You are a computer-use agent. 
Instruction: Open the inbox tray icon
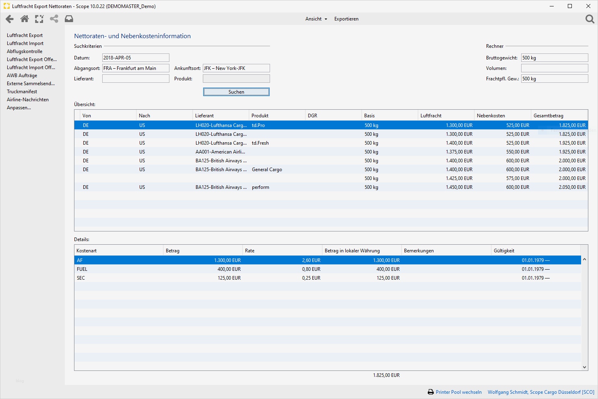[69, 19]
